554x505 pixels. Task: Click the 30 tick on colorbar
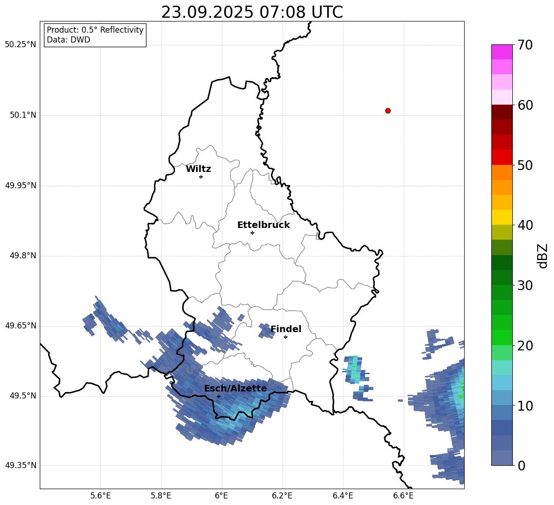525,285
